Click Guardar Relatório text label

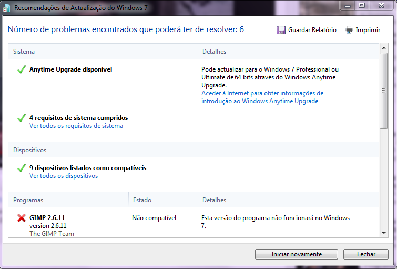click(x=312, y=30)
